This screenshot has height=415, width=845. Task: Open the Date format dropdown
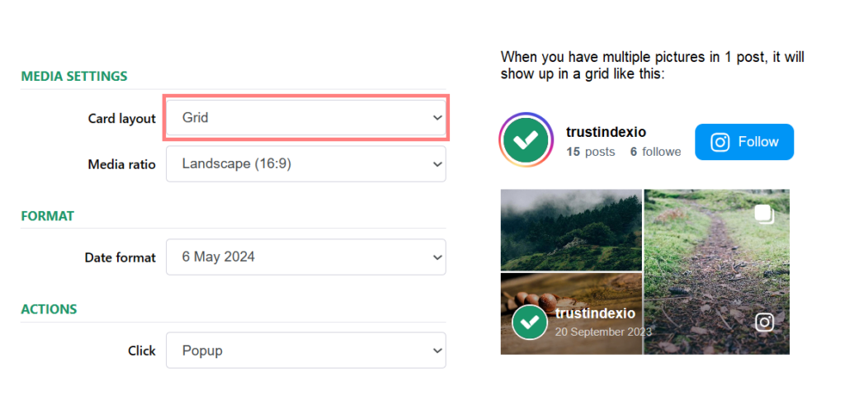click(305, 257)
